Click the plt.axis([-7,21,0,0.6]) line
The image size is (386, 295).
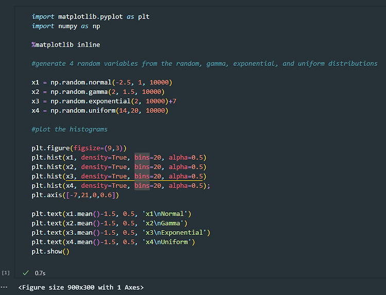75,195
